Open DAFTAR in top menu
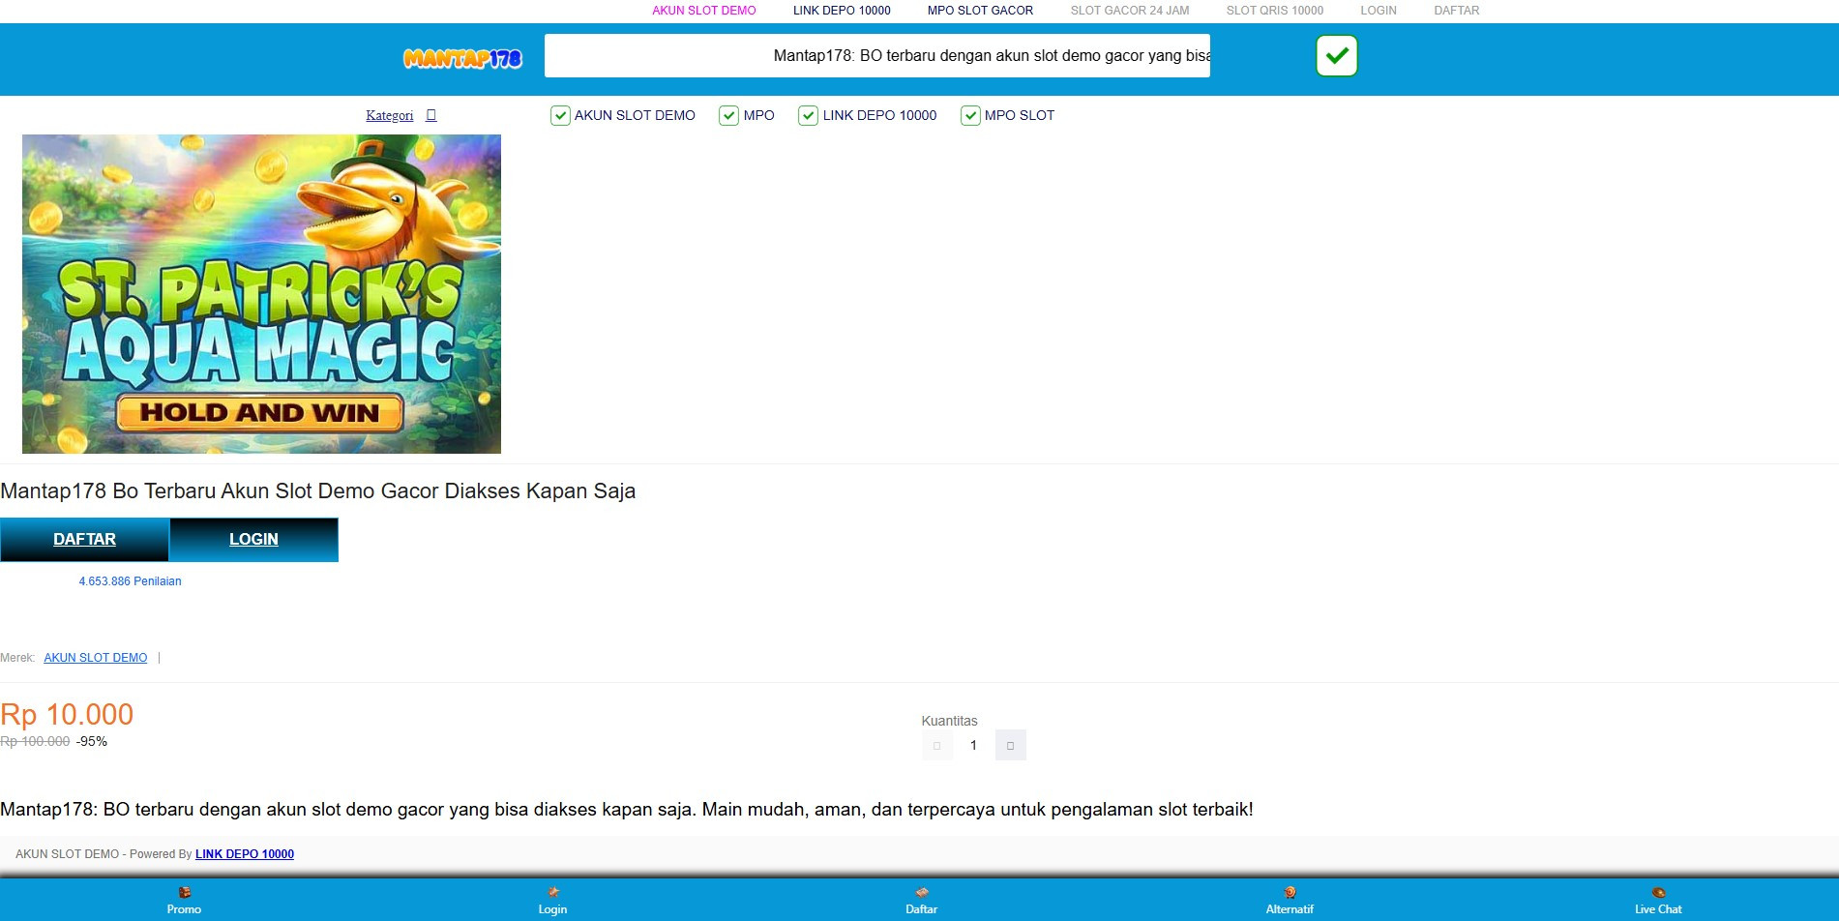The width and height of the screenshot is (1839, 921). [1456, 11]
